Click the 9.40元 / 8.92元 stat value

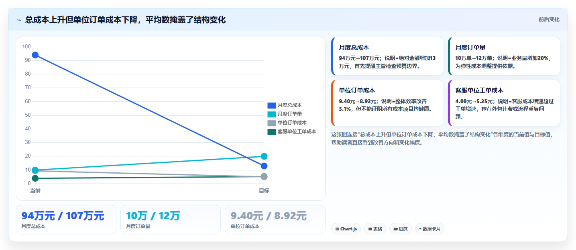pyautogui.click(x=269, y=216)
